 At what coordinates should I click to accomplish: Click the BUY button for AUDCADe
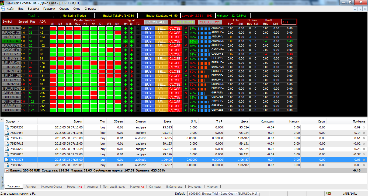tap(148, 28)
